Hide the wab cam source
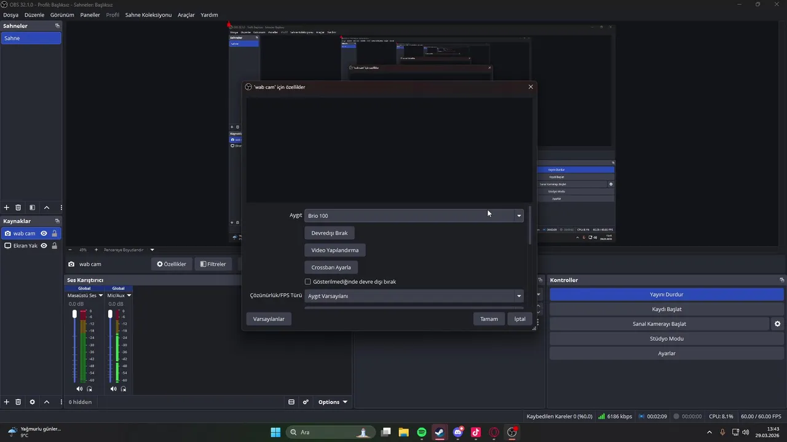This screenshot has width=787, height=442. [x=44, y=233]
